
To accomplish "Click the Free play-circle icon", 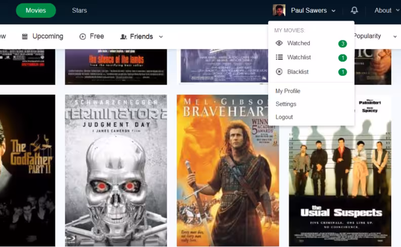I will (x=83, y=36).
